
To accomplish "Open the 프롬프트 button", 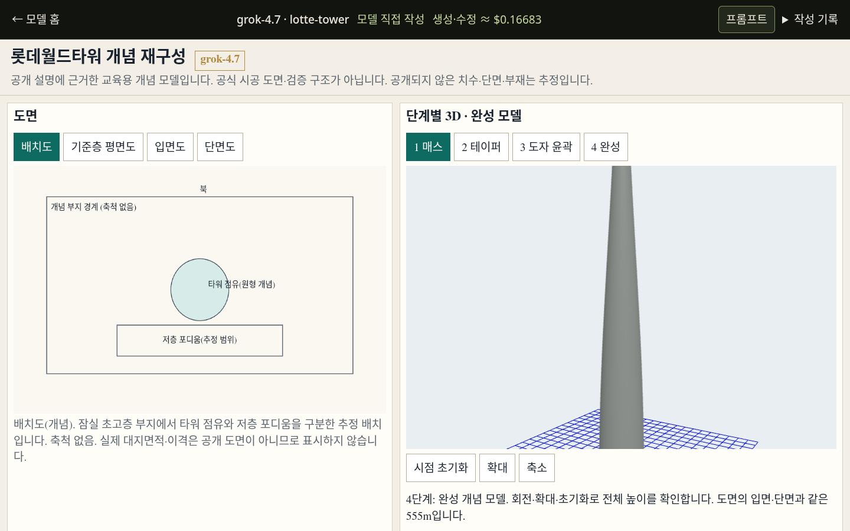I will point(746,19).
